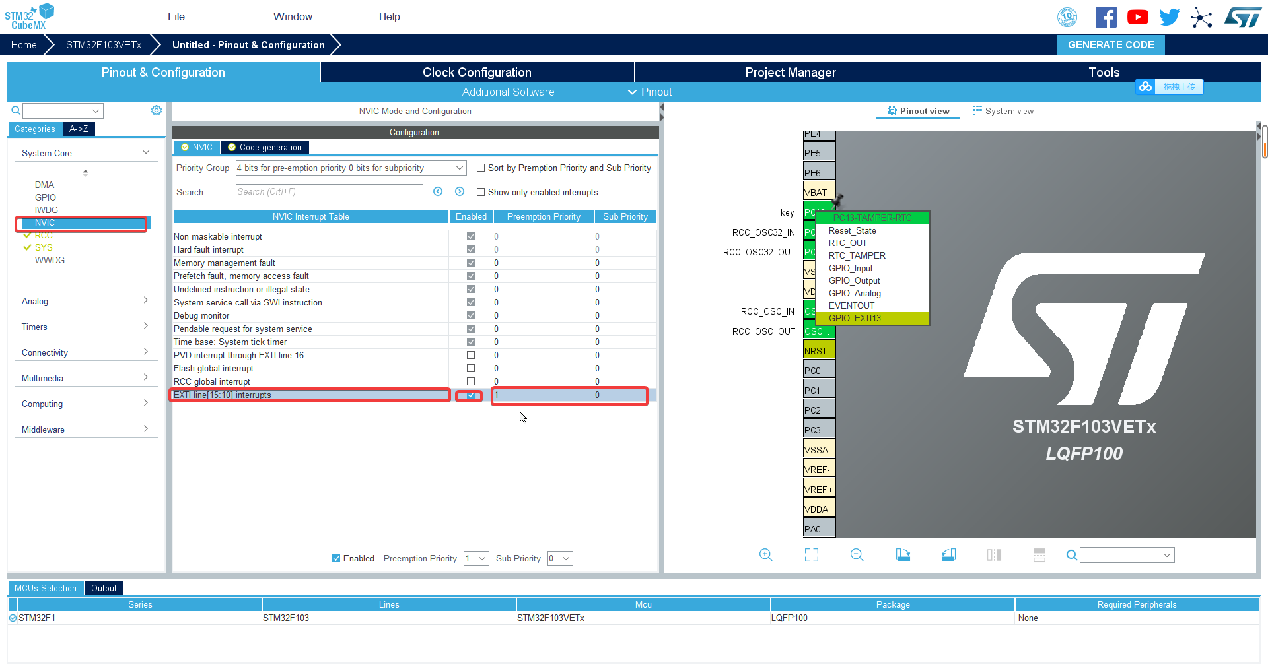Click the ST logo icon
Screen dimensions: 1268x671
[1243, 17]
